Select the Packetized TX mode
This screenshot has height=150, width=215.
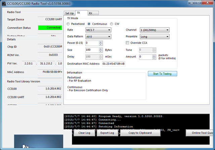coord(68,24)
